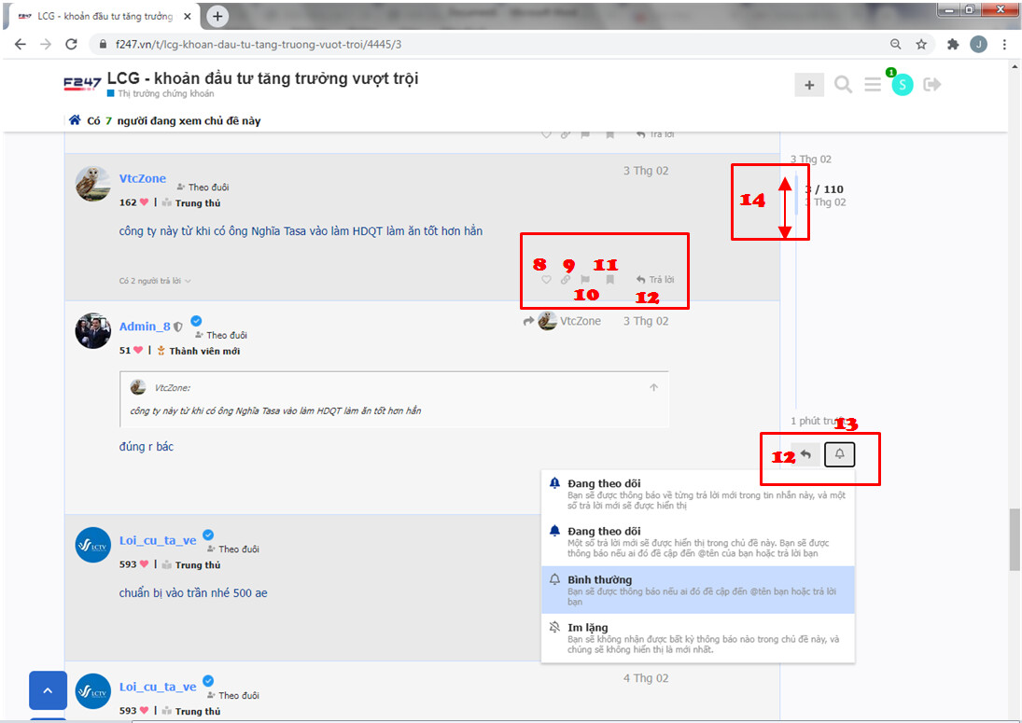Go to forum home via house icon
Image resolution: width=1022 pixels, height=723 pixels.
click(x=75, y=119)
